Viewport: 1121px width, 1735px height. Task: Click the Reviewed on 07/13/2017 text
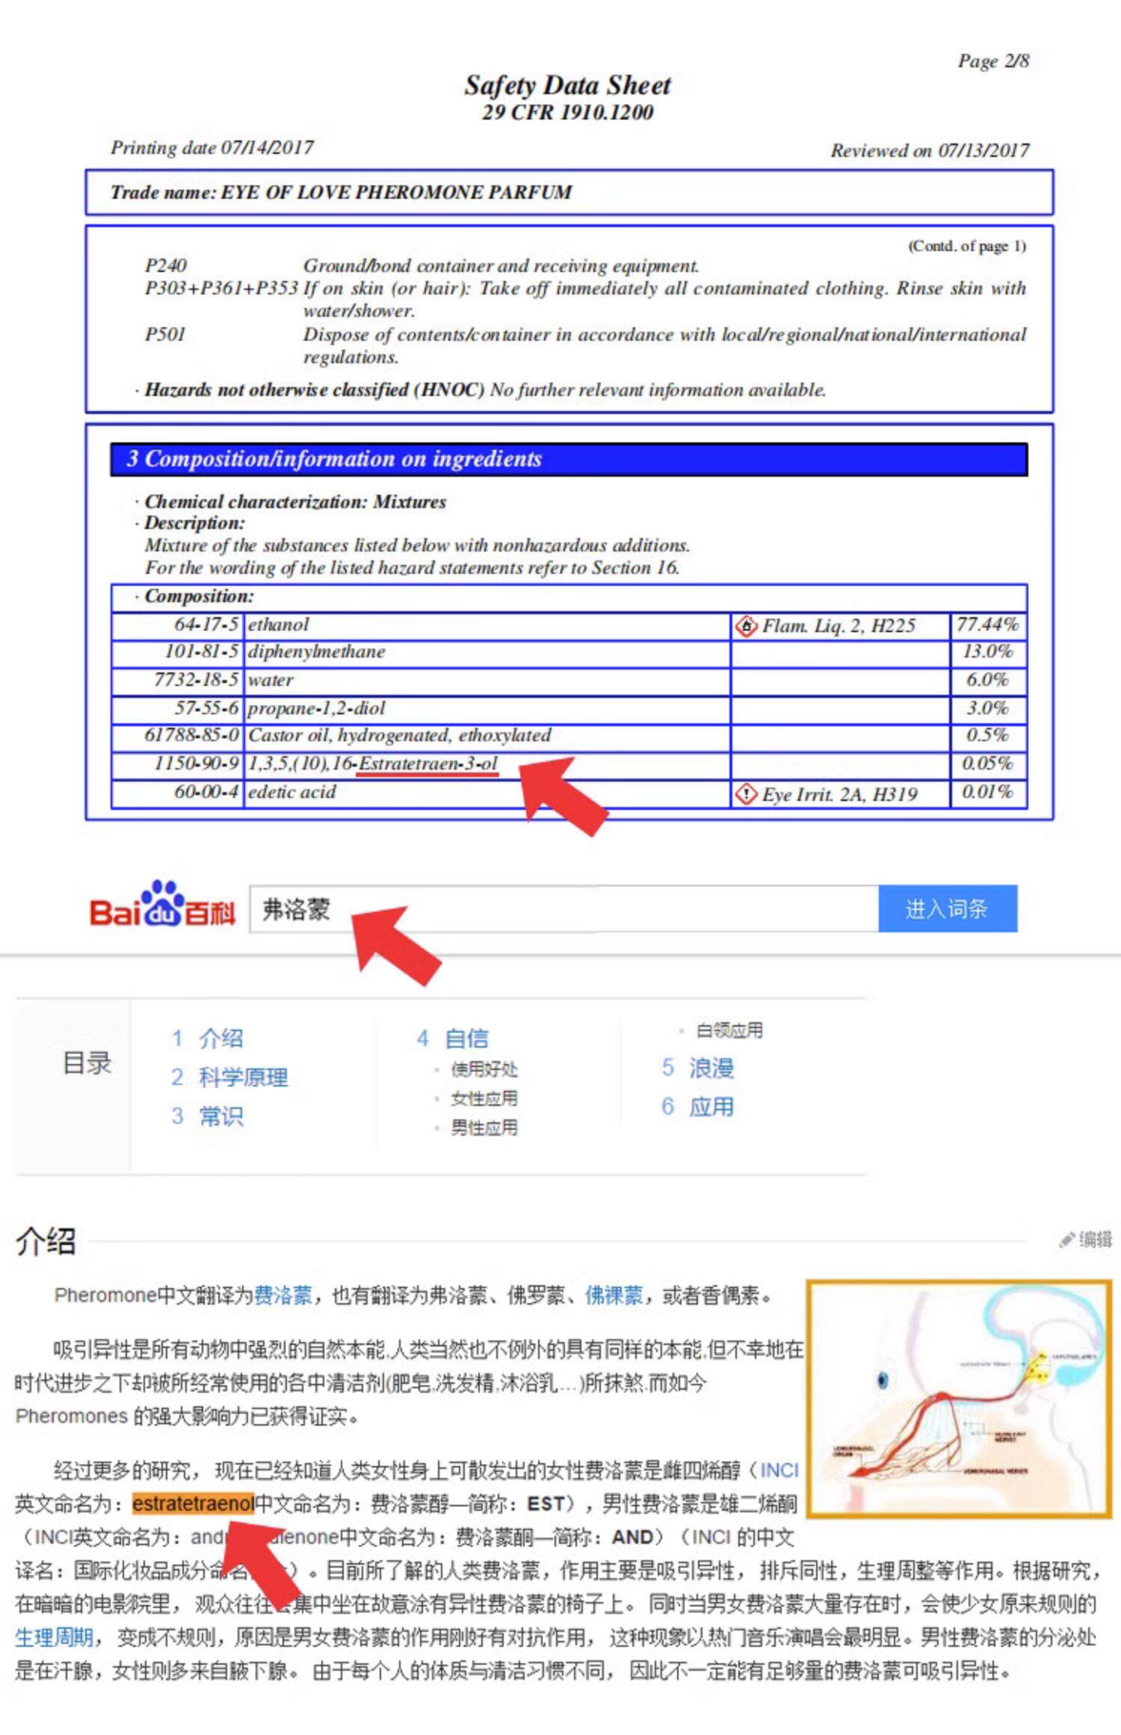coord(930,150)
